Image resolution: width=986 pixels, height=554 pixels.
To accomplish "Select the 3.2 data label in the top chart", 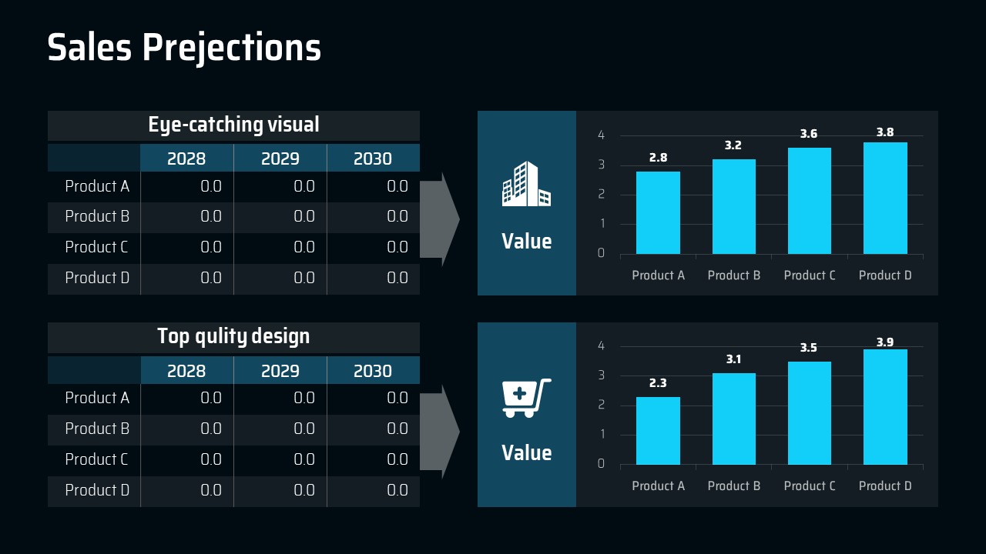I will [733, 145].
